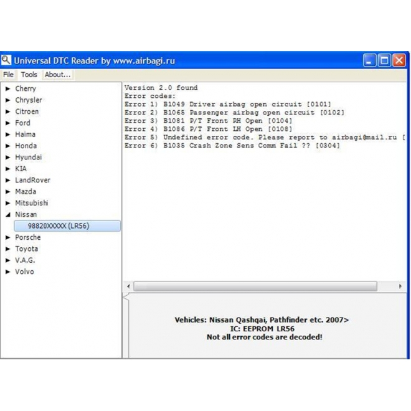This screenshot has width=411, height=411.
Task: Expand the Ford tree node arrow
Action: pyautogui.click(x=8, y=123)
